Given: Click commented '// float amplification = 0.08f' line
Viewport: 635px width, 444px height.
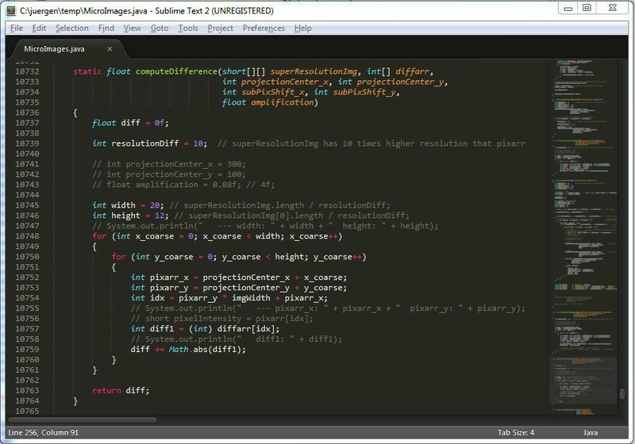Looking at the screenshot, I should coord(183,185).
